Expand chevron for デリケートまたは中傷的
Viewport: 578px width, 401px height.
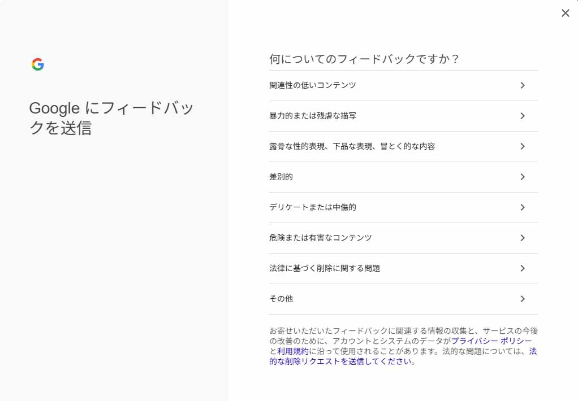pos(523,207)
